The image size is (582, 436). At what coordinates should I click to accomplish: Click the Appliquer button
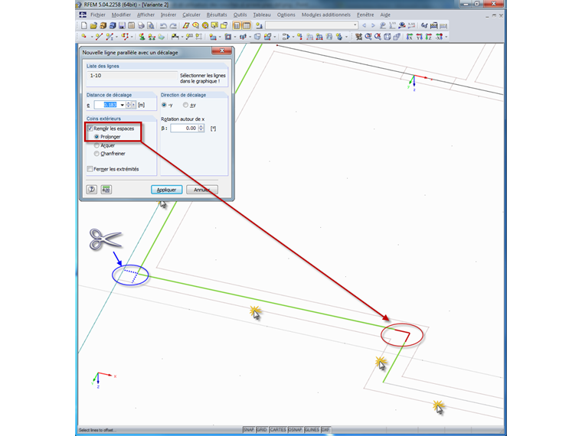click(x=166, y=190)
